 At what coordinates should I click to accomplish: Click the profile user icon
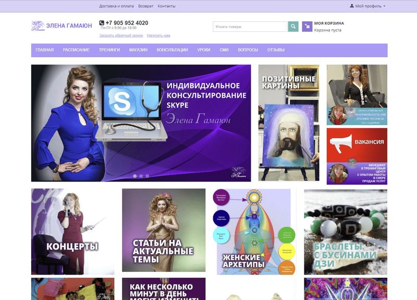(x=351, y=6)
